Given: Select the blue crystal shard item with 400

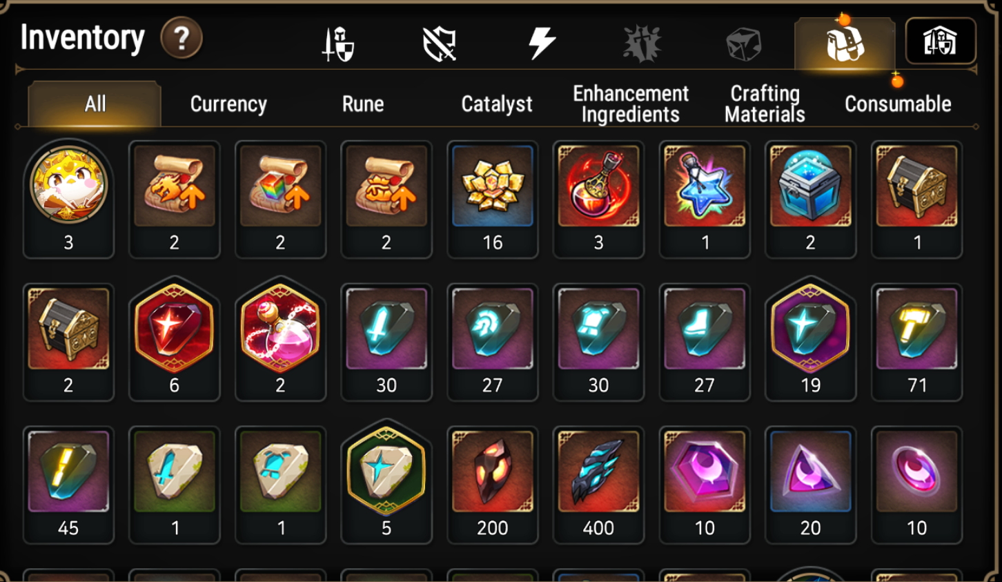Looking at the screenshot, I should pos(598,485).
